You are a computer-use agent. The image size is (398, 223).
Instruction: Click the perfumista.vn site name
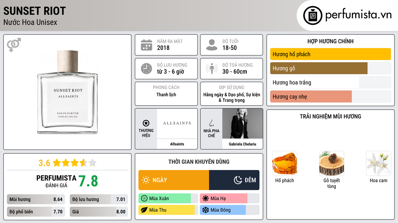(x=358, y=15)
